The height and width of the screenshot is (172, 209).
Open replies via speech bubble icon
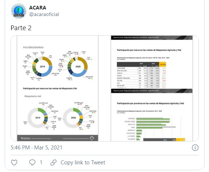(32, 163)
